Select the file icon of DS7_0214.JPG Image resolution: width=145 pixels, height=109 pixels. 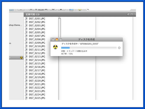coord(26,60)
